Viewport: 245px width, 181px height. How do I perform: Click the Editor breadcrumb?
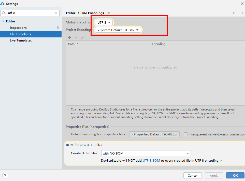(x=71, y=13)
